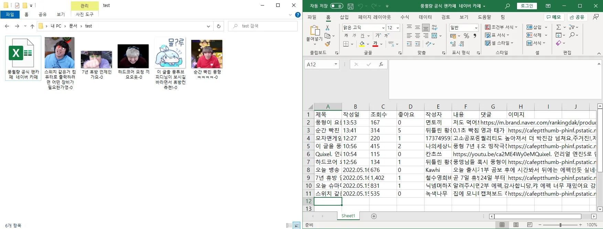Click the increase indent icon
The image size is (603, 229).
418,44
